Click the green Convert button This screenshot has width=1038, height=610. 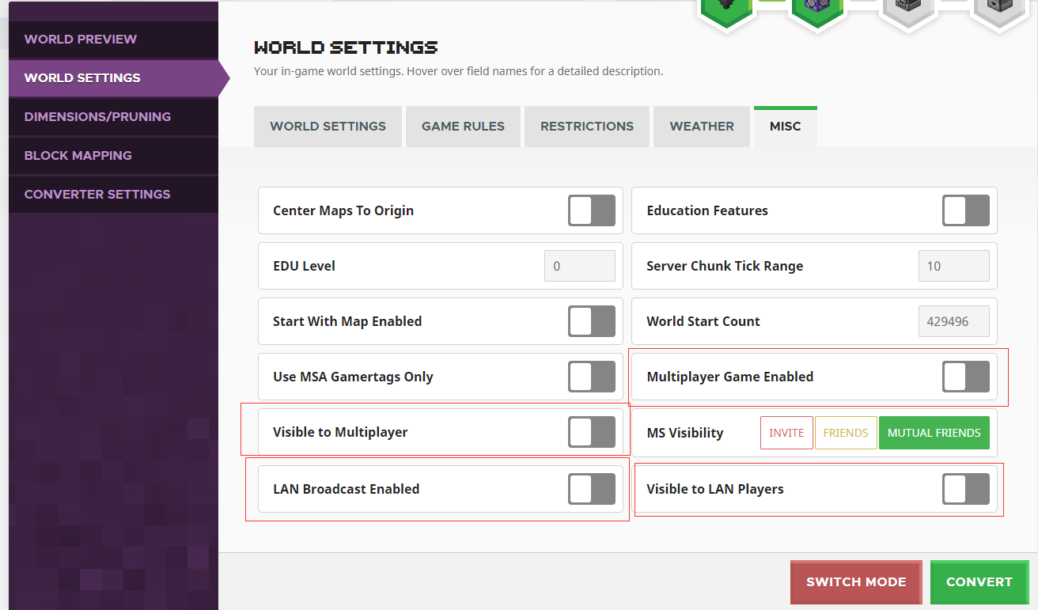979,582
